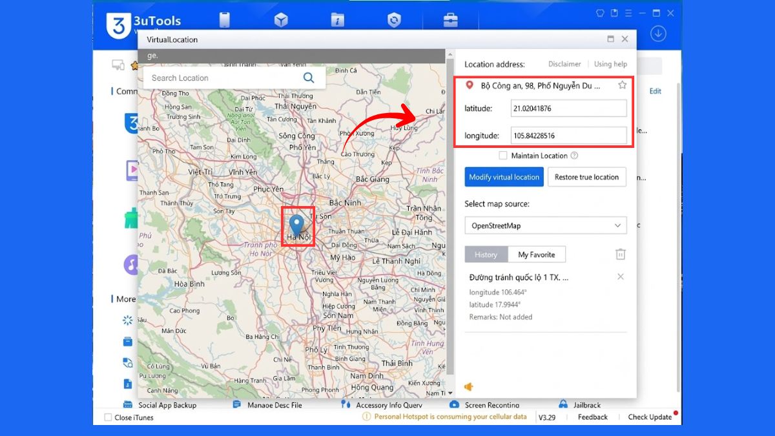Click Check Update in status bar
Screen dimensions: 775x436
coord(650,417)
